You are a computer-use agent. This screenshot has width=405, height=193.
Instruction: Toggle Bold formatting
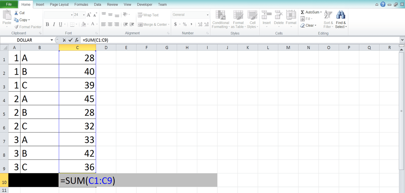coord(48,24)
